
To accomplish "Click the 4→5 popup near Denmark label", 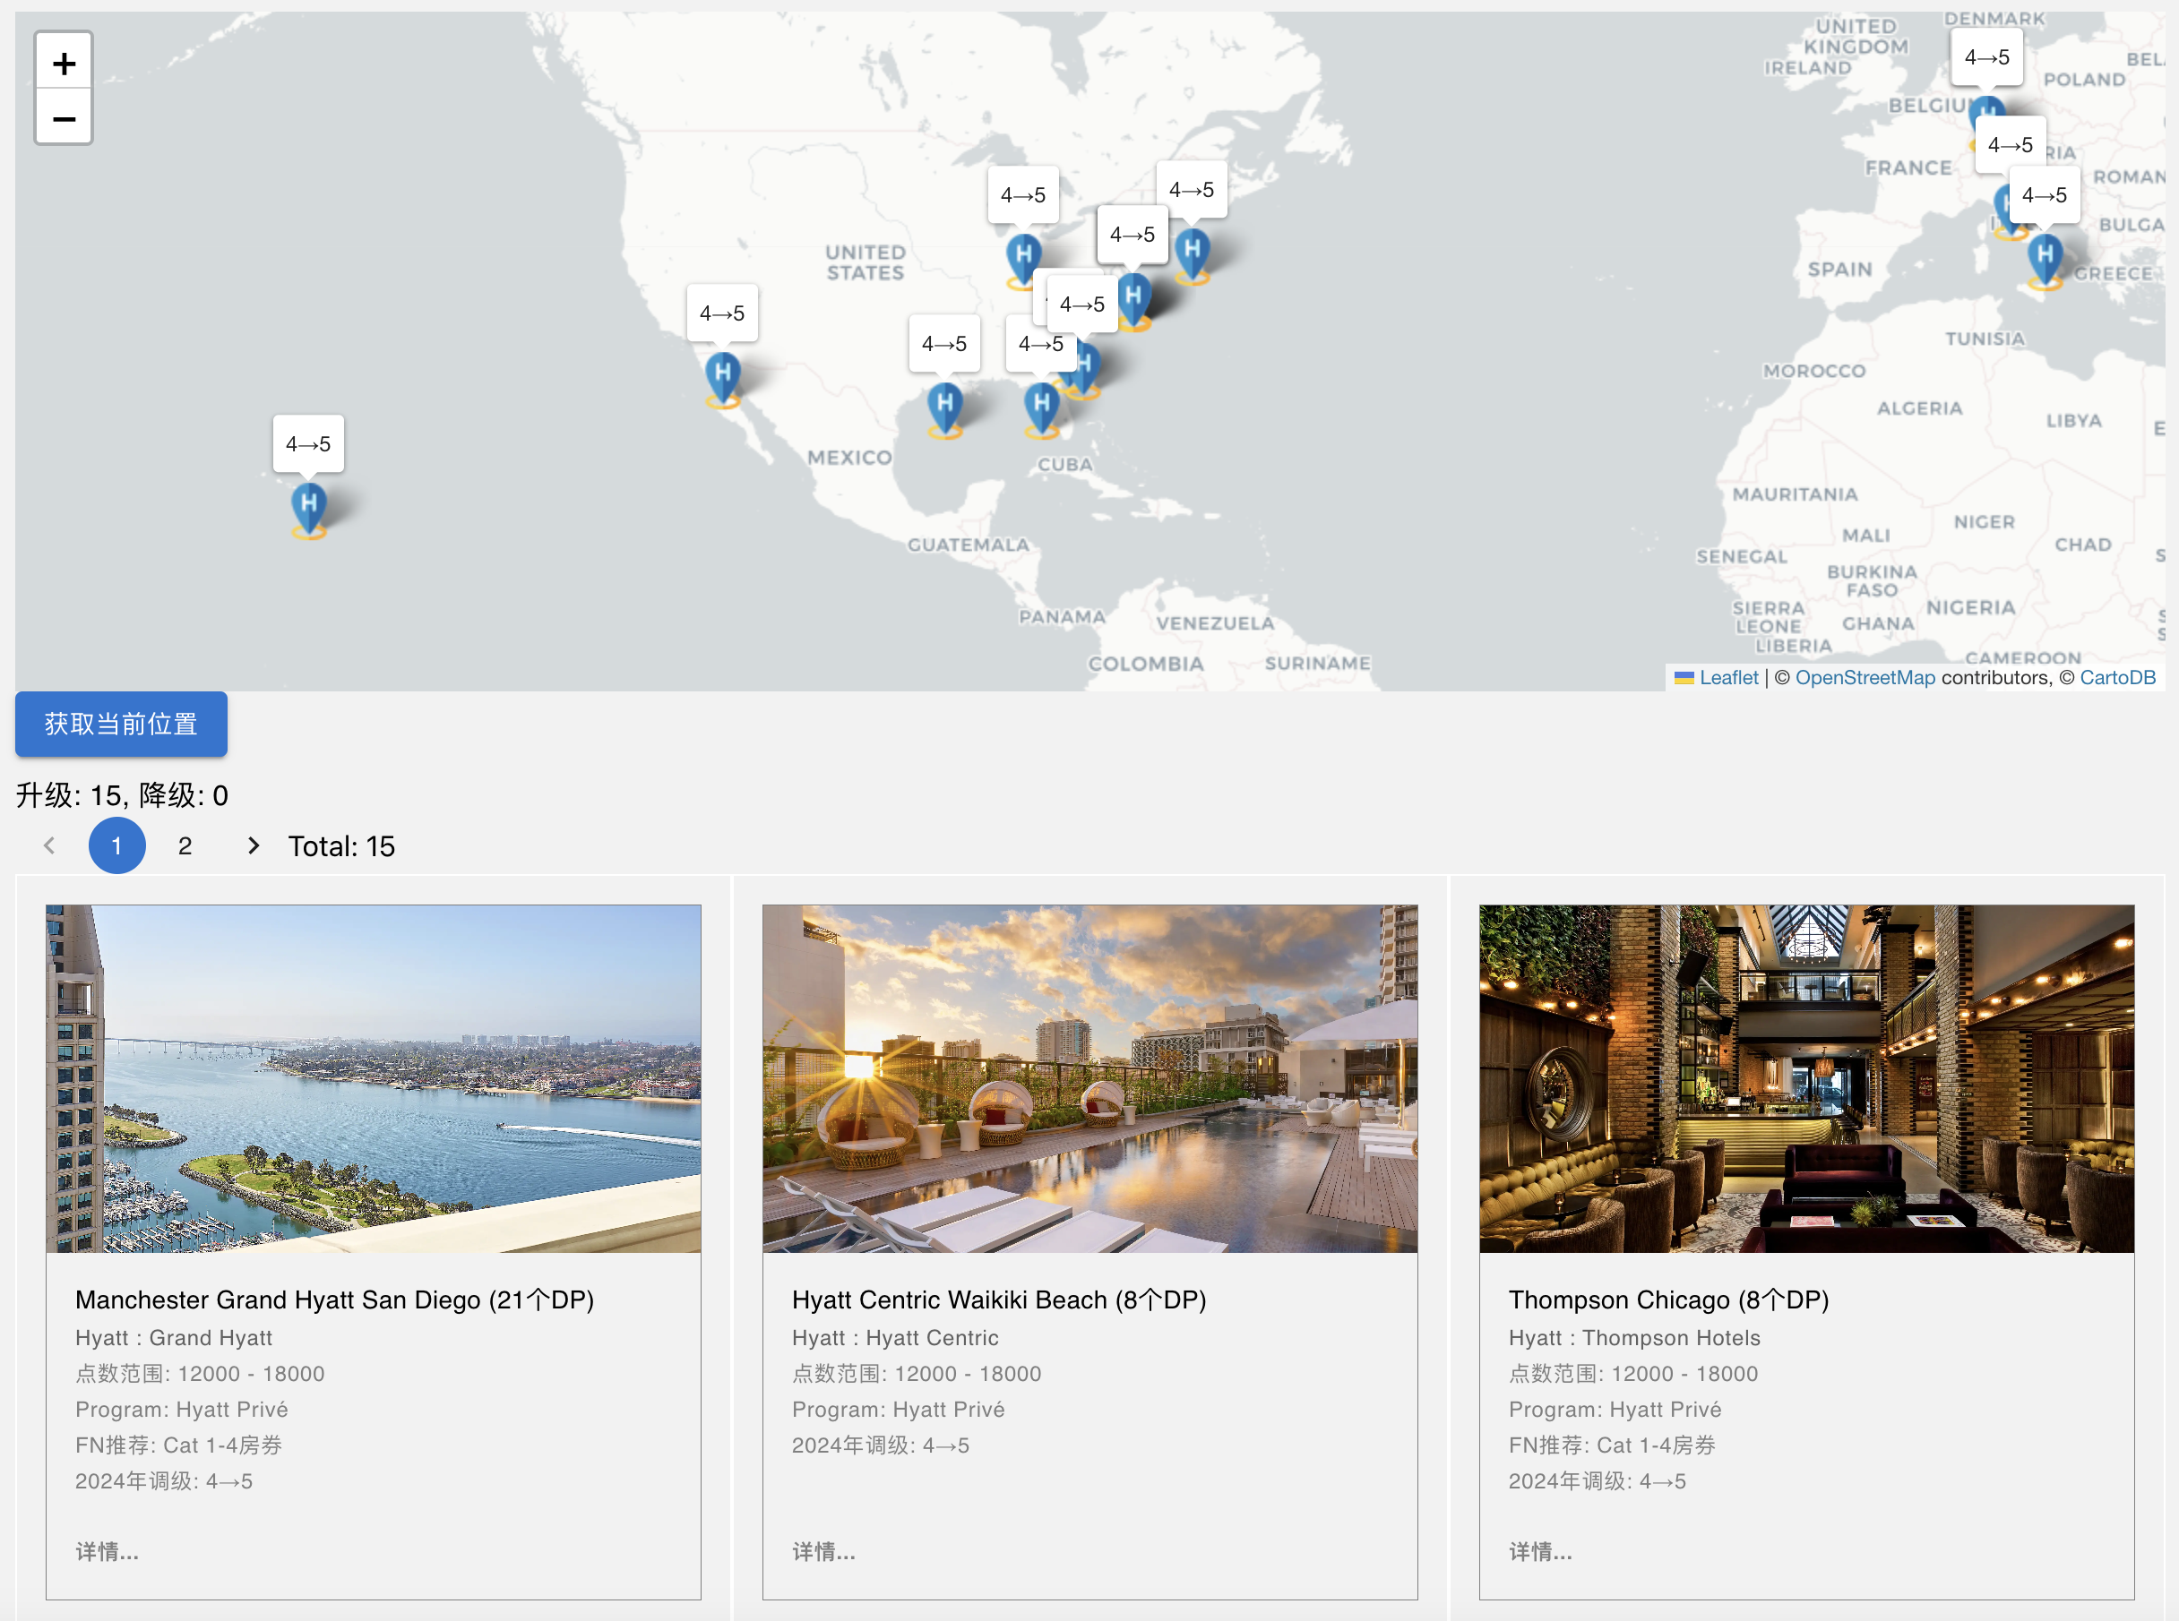I will [x=1986, y=58].
